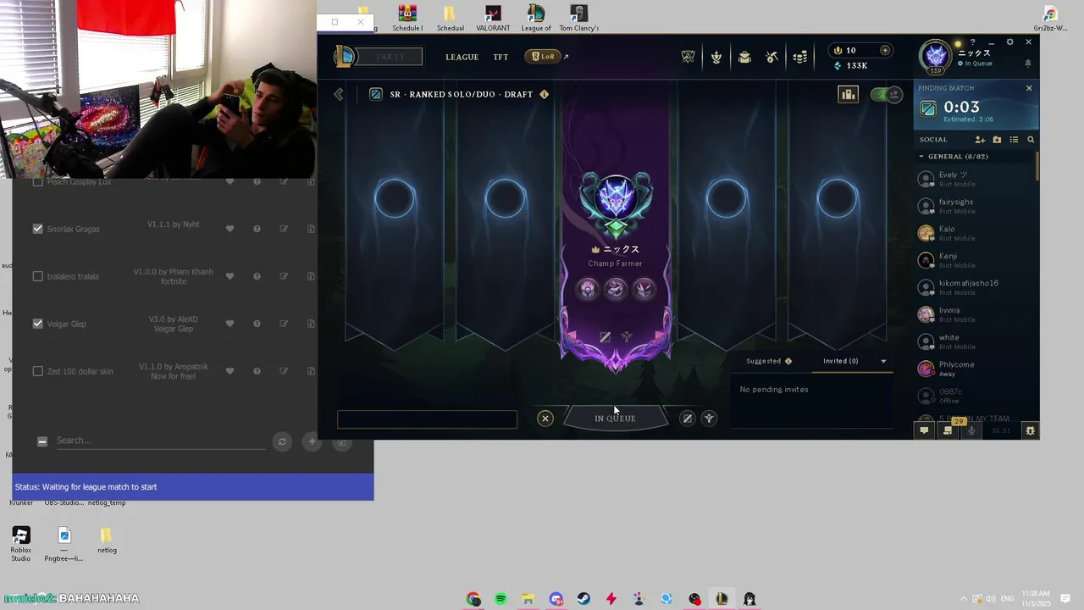Close the Finding Match panel

click(x=1029, y=88)
